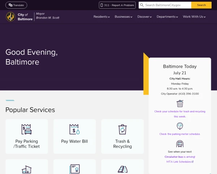Expand the Discover menu

[144, 17]
